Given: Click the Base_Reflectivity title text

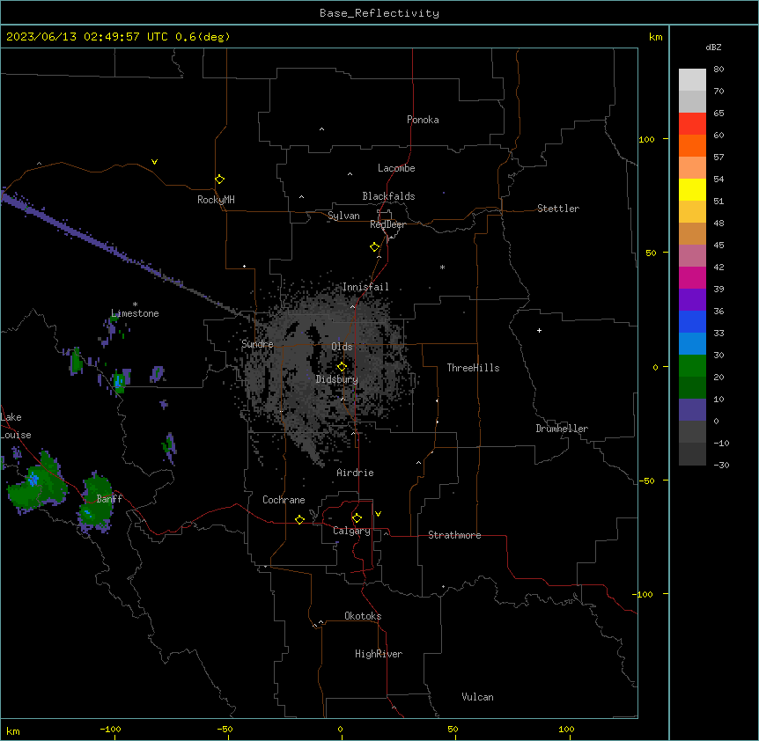Looking at the screenshot, I should 379,13.
